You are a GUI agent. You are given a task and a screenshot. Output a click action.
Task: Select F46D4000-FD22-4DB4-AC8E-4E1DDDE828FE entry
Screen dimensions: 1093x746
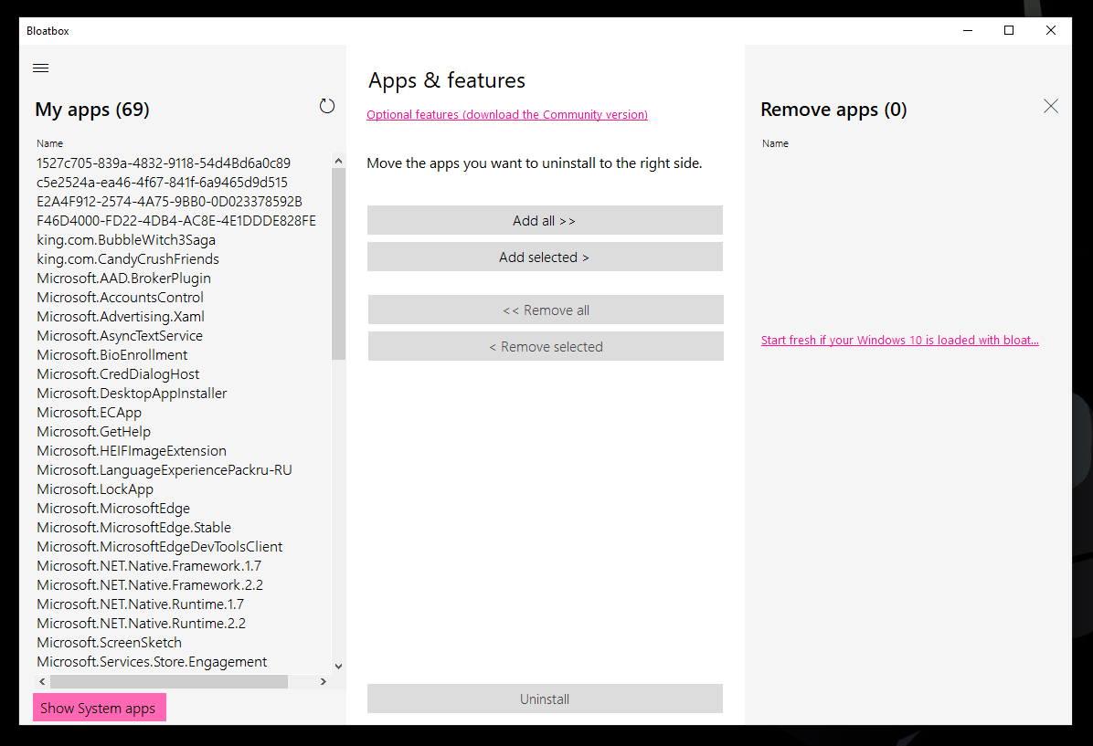tap(176, 221)
